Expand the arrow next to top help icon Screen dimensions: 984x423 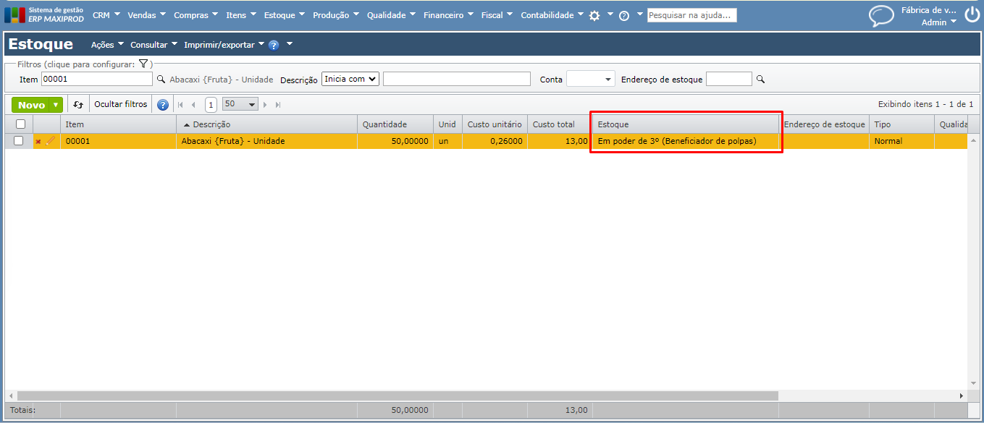pyautogui.click(x=640, y=14)
